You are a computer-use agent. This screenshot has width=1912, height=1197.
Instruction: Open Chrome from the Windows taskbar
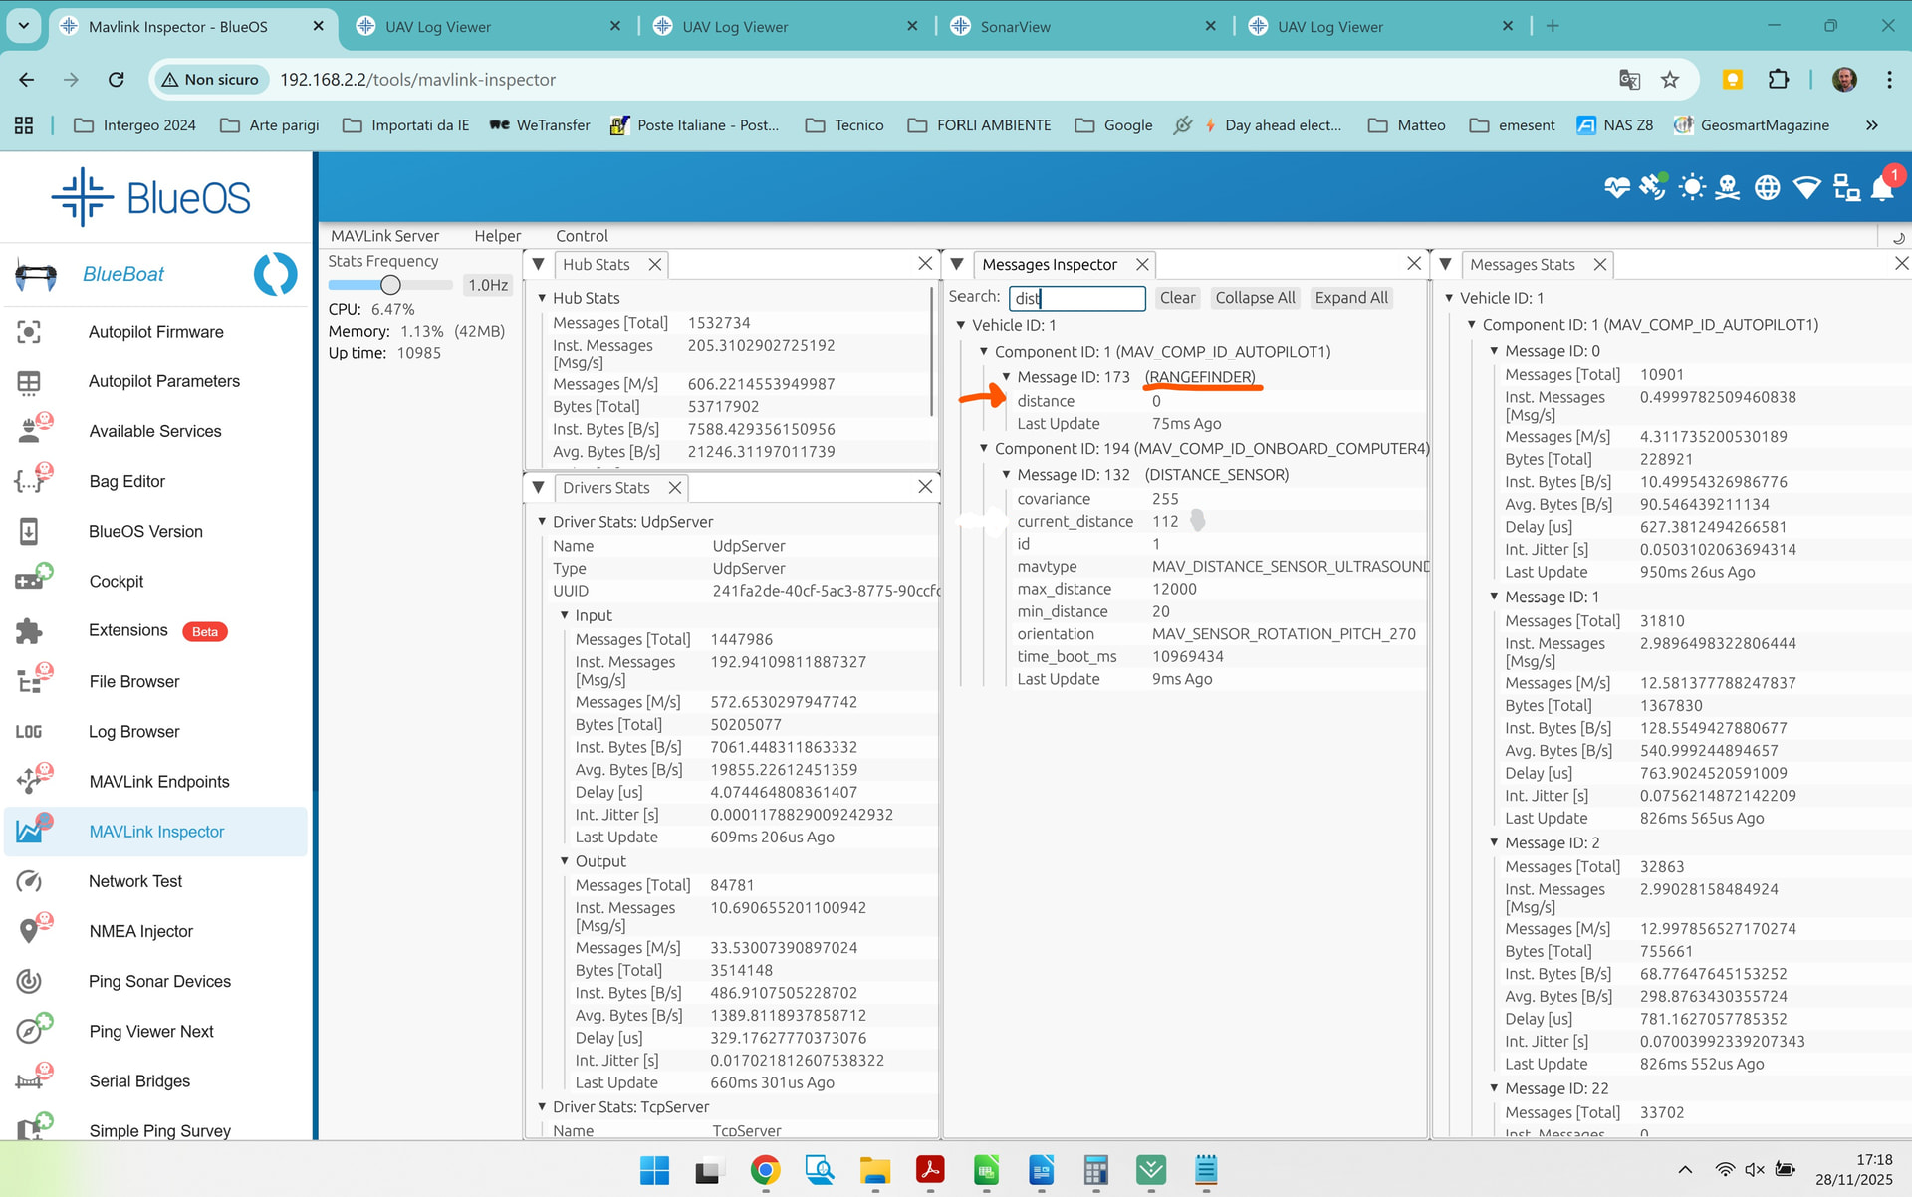765,1170
